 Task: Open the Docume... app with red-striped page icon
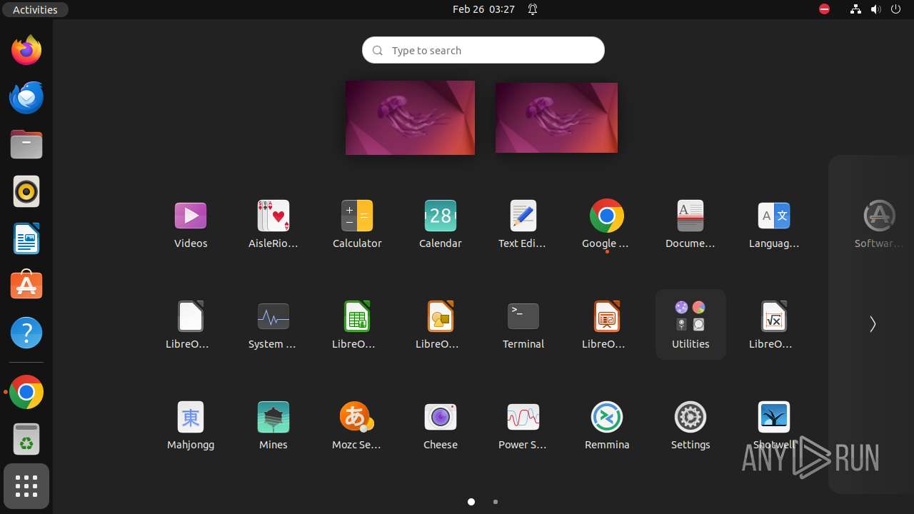690,224
